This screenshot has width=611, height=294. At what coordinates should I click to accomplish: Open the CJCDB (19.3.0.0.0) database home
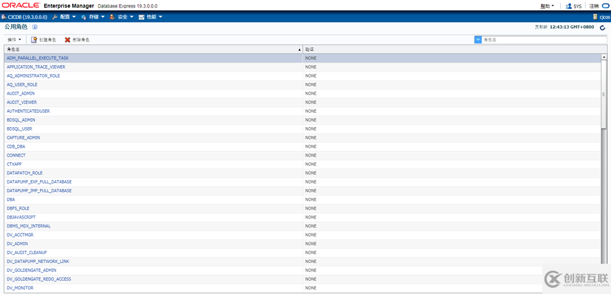click(25, 16)
